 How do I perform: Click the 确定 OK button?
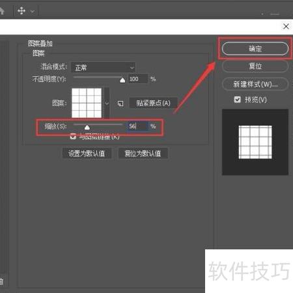coord(255,49)
